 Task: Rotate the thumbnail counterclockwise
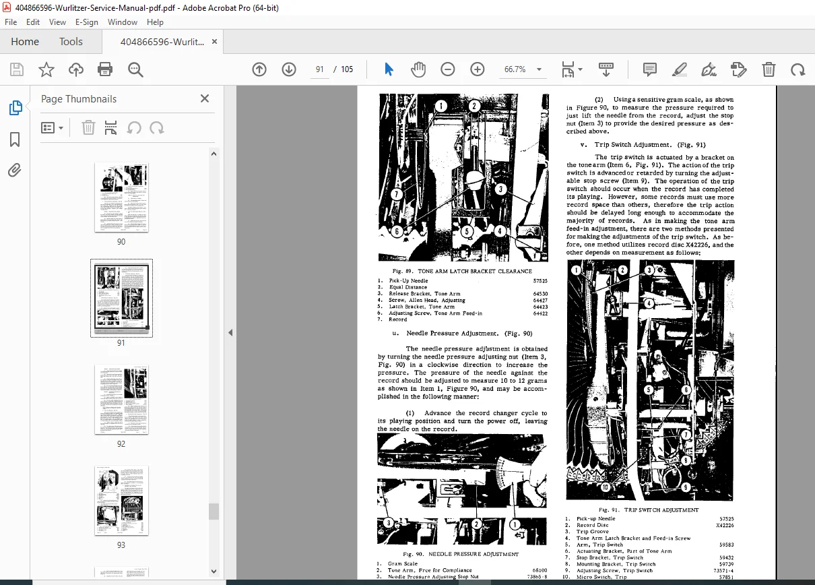(135, 127)
